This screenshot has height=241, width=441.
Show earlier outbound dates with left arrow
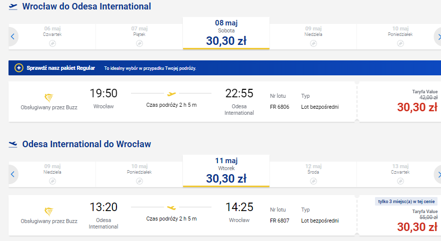click(12, 36)
